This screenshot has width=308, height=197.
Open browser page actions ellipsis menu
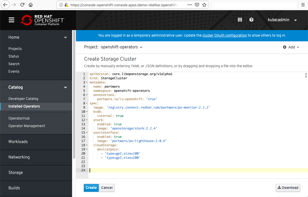pos(190,5)
